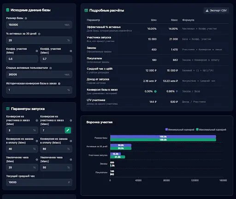
Task: Click the Мин column header
Action: (153, 20)
